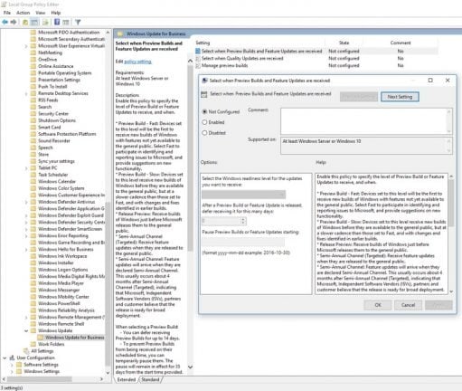This screenshot has width=462, height=391.
Task: Open the File menu
Action: [x=7, y=13]
